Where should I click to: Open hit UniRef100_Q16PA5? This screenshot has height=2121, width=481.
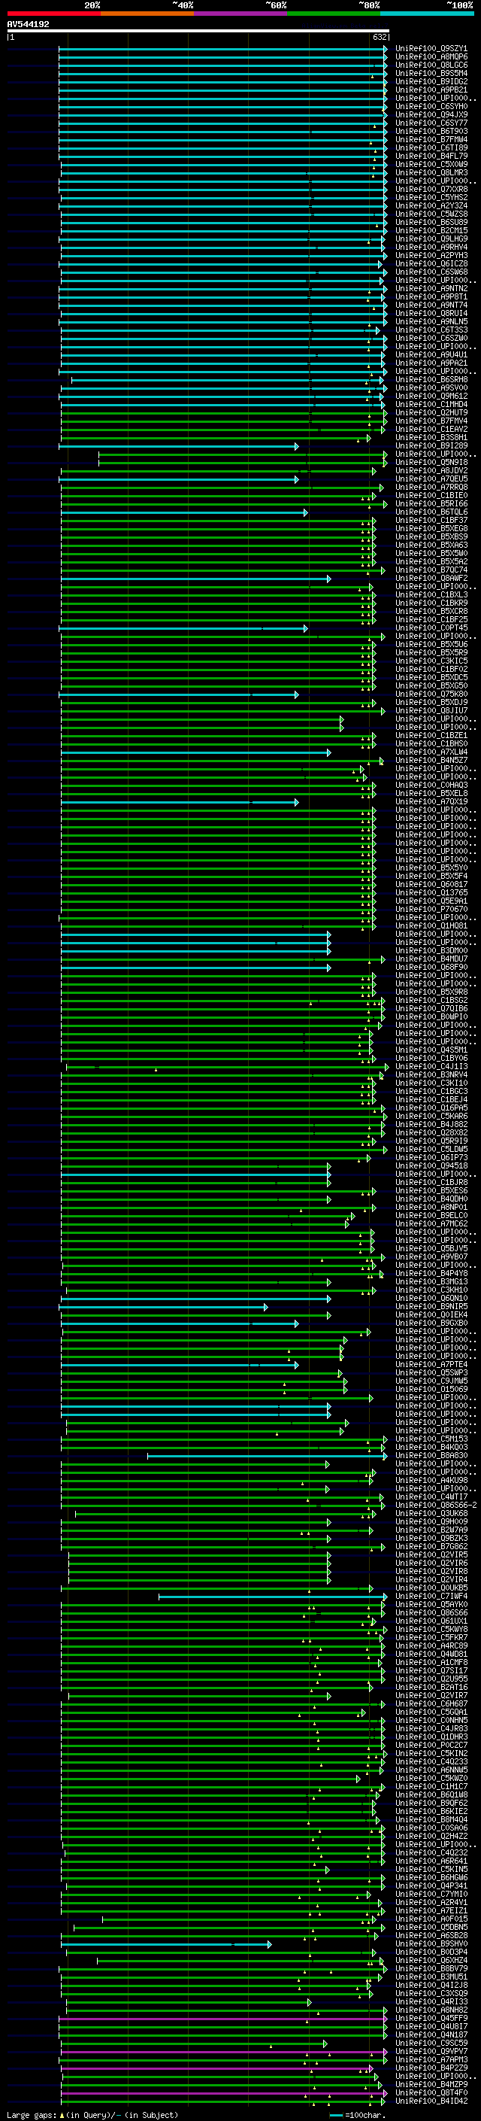pyautogui.click(x=431, y=1108)
